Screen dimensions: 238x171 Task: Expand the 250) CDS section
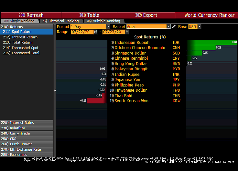[27, 139]
